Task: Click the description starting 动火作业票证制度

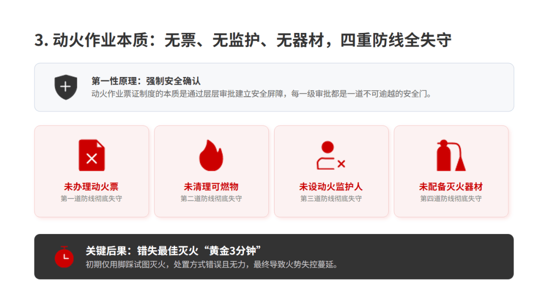Action: (261, 94)
